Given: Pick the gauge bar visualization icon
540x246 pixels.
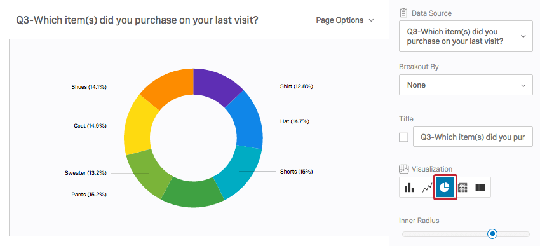Looking at the screenshot, I should [x=480, y=188].
